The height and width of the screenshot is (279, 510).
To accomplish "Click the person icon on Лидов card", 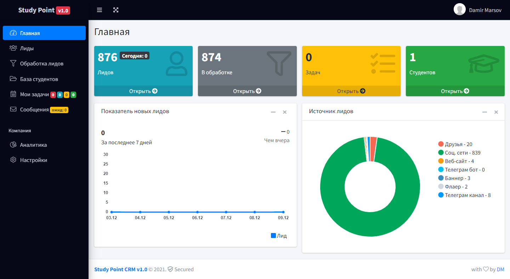I will [176, 64].
